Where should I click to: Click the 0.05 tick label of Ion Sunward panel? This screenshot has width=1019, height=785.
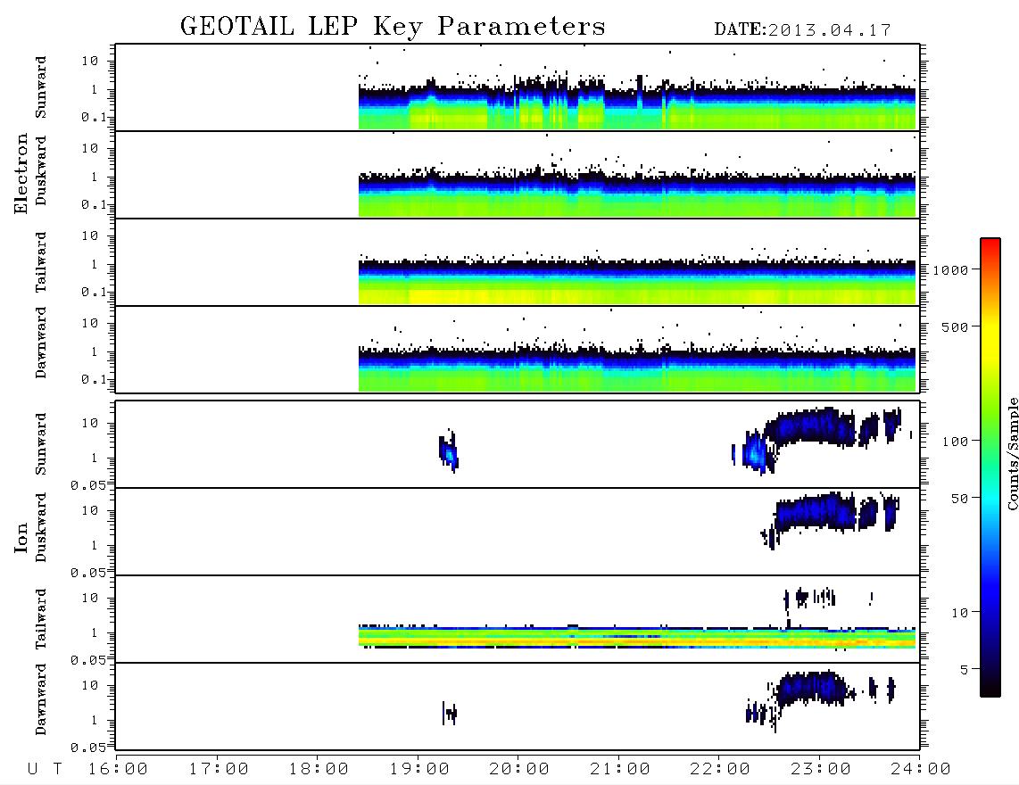coord(87,485)
